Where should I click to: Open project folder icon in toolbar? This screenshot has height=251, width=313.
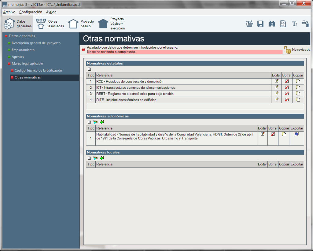point(249,24)
